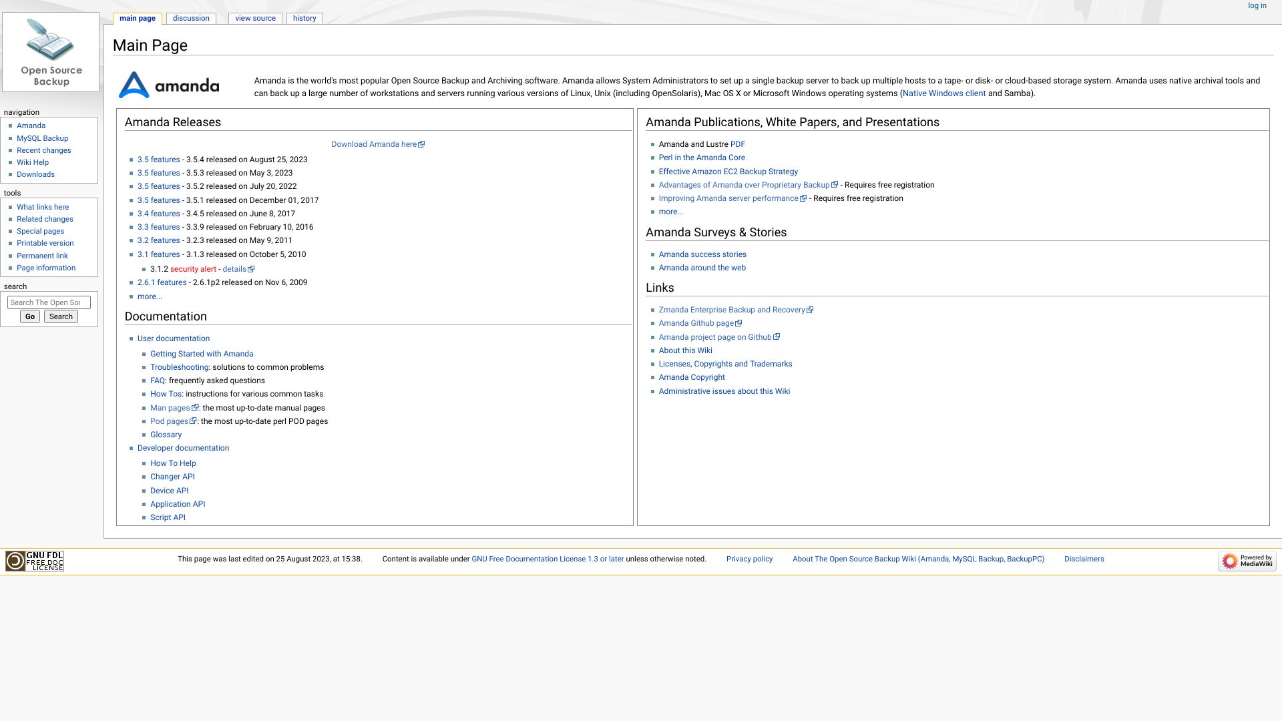Open more... under Amanda Publications

pos(670,212)
